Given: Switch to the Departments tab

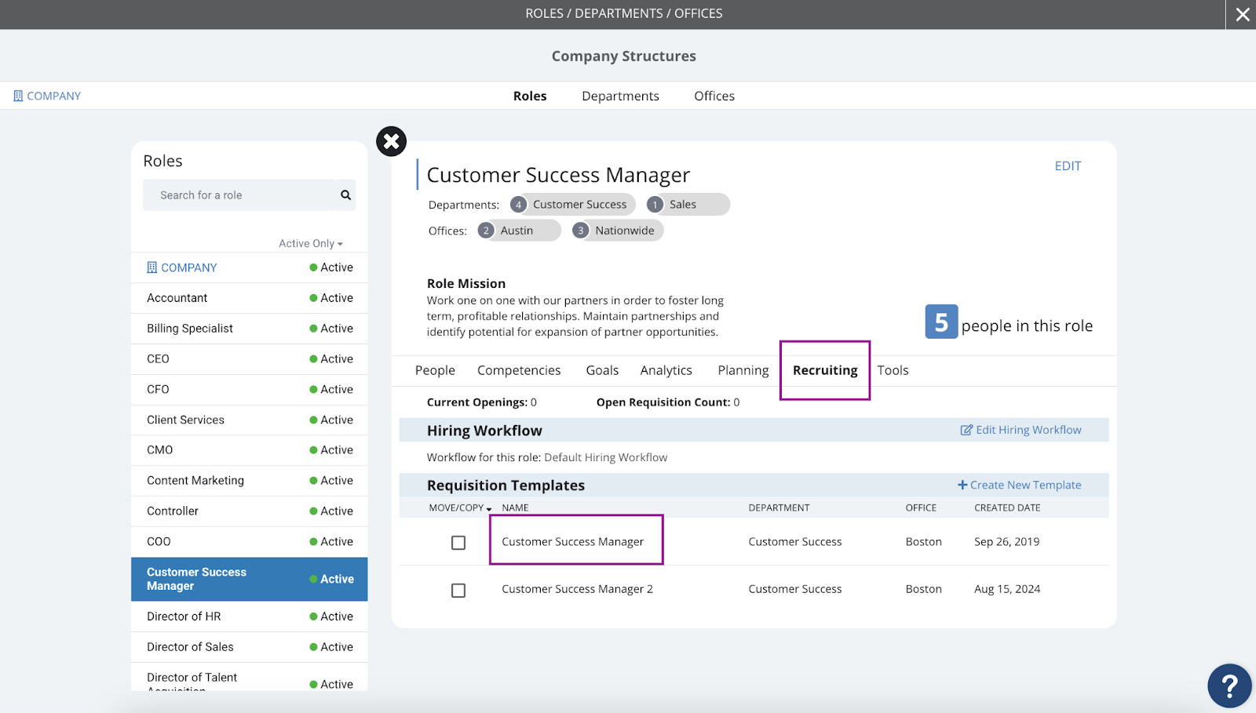Looking at the screenshot, I should 620,96.
